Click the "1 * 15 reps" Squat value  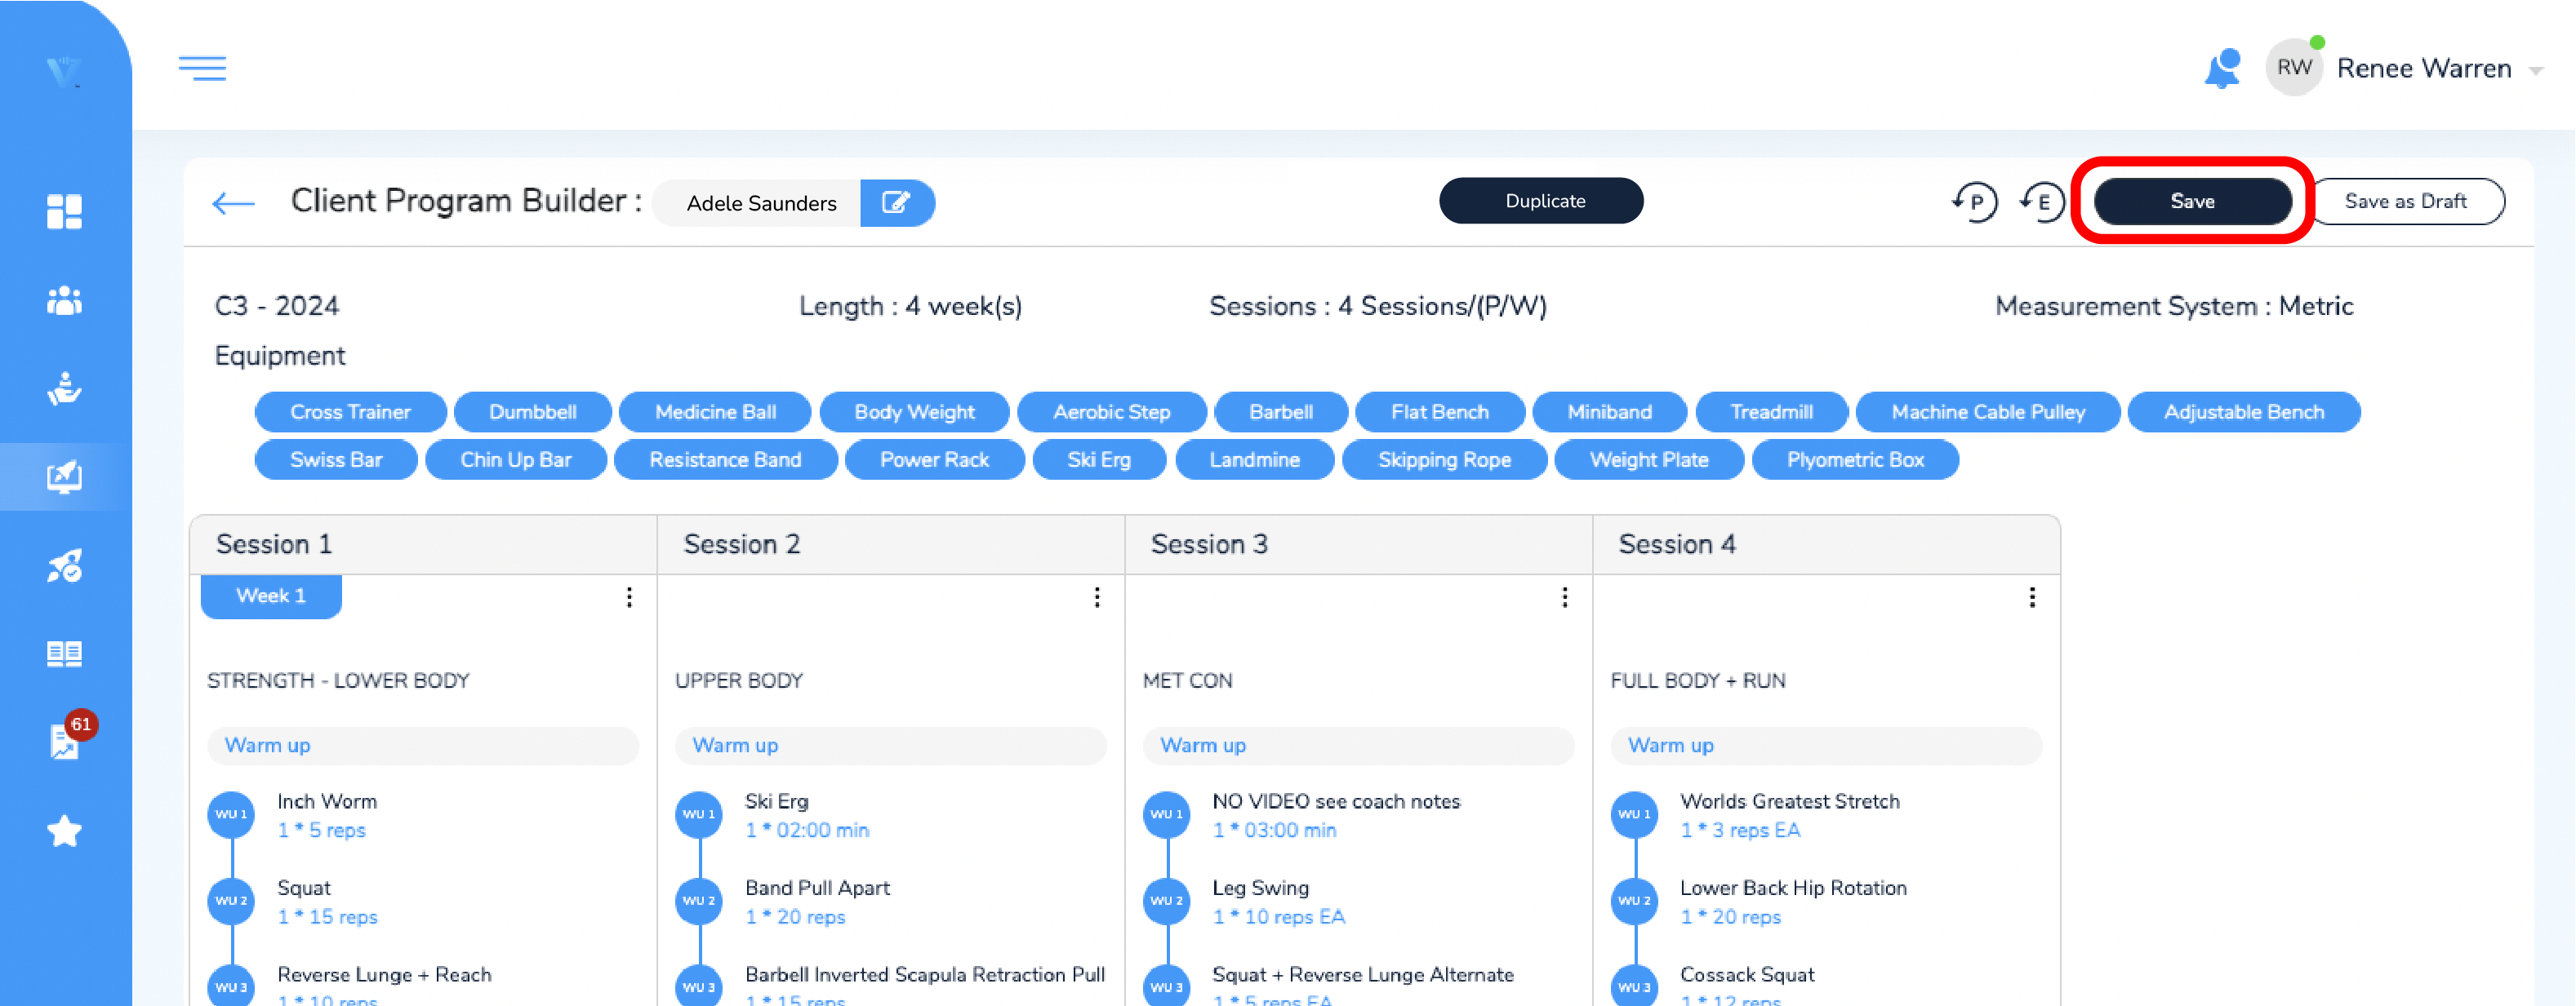click(x=327, y=917)
